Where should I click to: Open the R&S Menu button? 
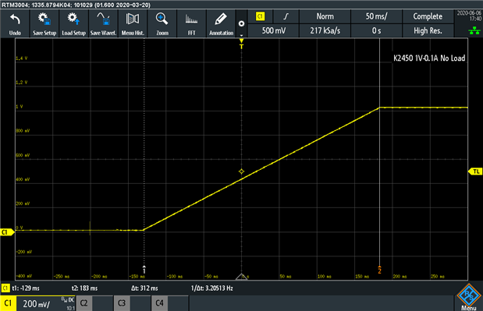pyautogui.click(x=468, y=297)
